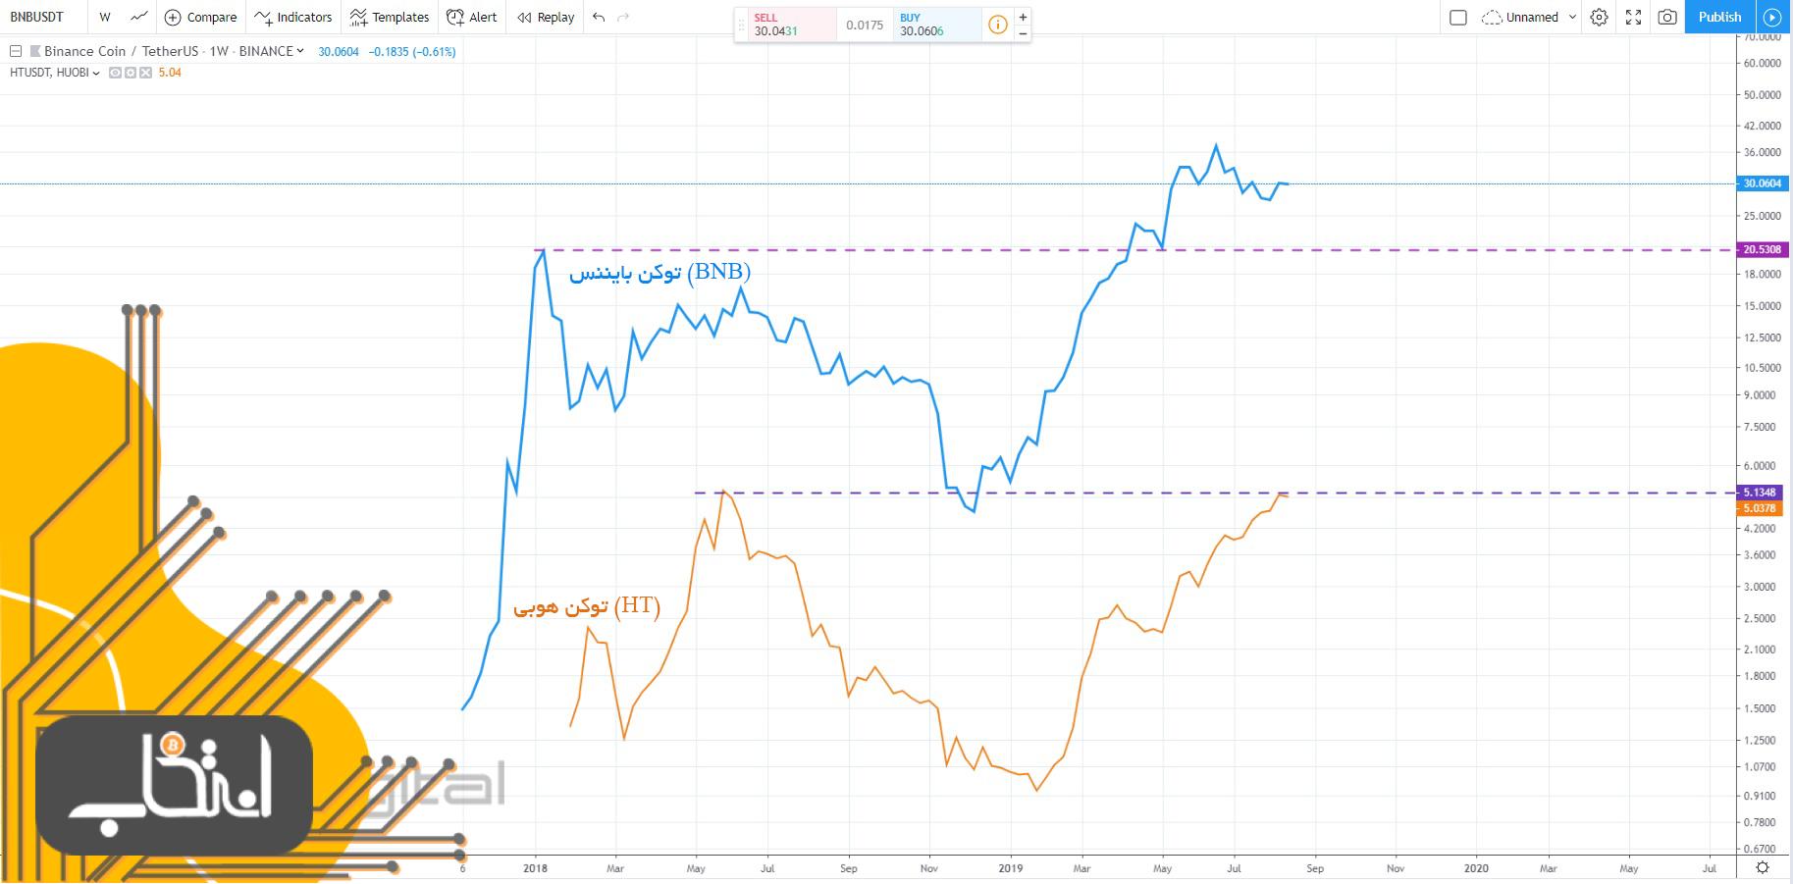Viewport: 1793px width, 884px height.
Task: Select the (BNB) Persian text annotation
Action: click(x=659, y=272)
